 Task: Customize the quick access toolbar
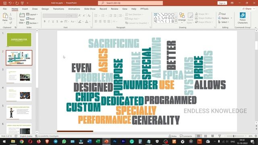pos(27,3)
